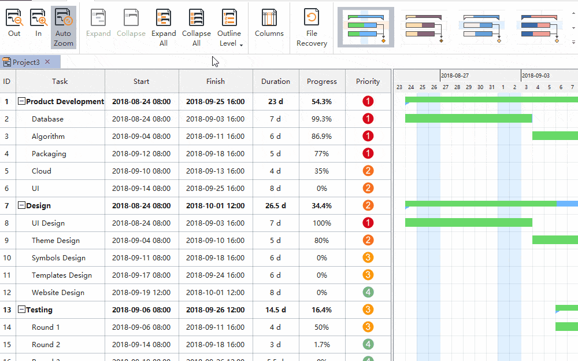The image size is (578, 361).
Task: Expand the theme gallery more arrow
Action: click(573, 42)
